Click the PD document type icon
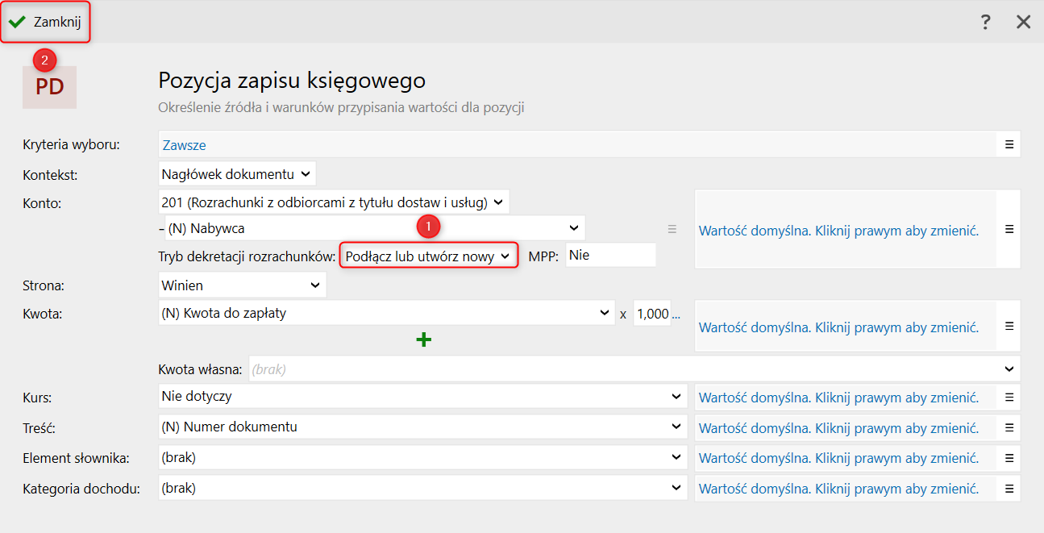The height and width of the screenshot is (533, 1044). [49, 87]
